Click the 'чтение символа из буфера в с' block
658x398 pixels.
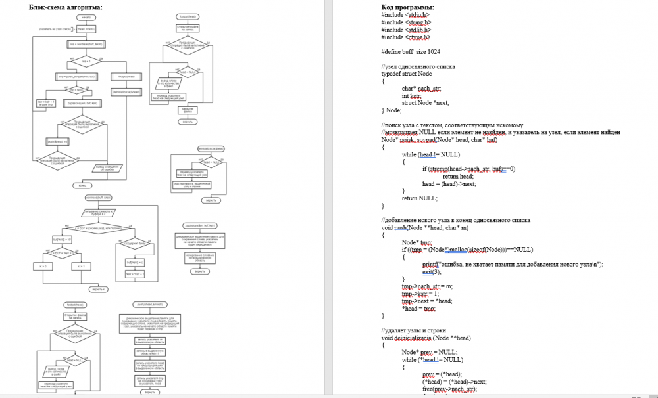point(99,213)
